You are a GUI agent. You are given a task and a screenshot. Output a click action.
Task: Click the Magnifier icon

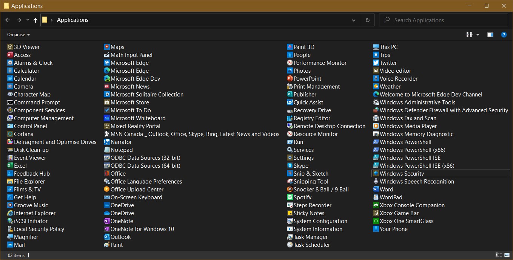(10, 237)
